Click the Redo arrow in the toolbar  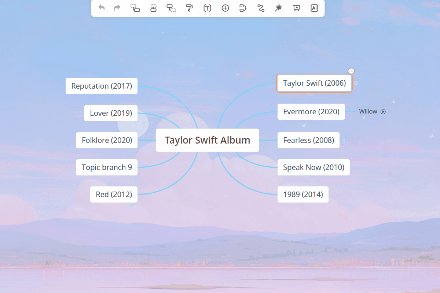pyautogui.click(x=117, y=8)
